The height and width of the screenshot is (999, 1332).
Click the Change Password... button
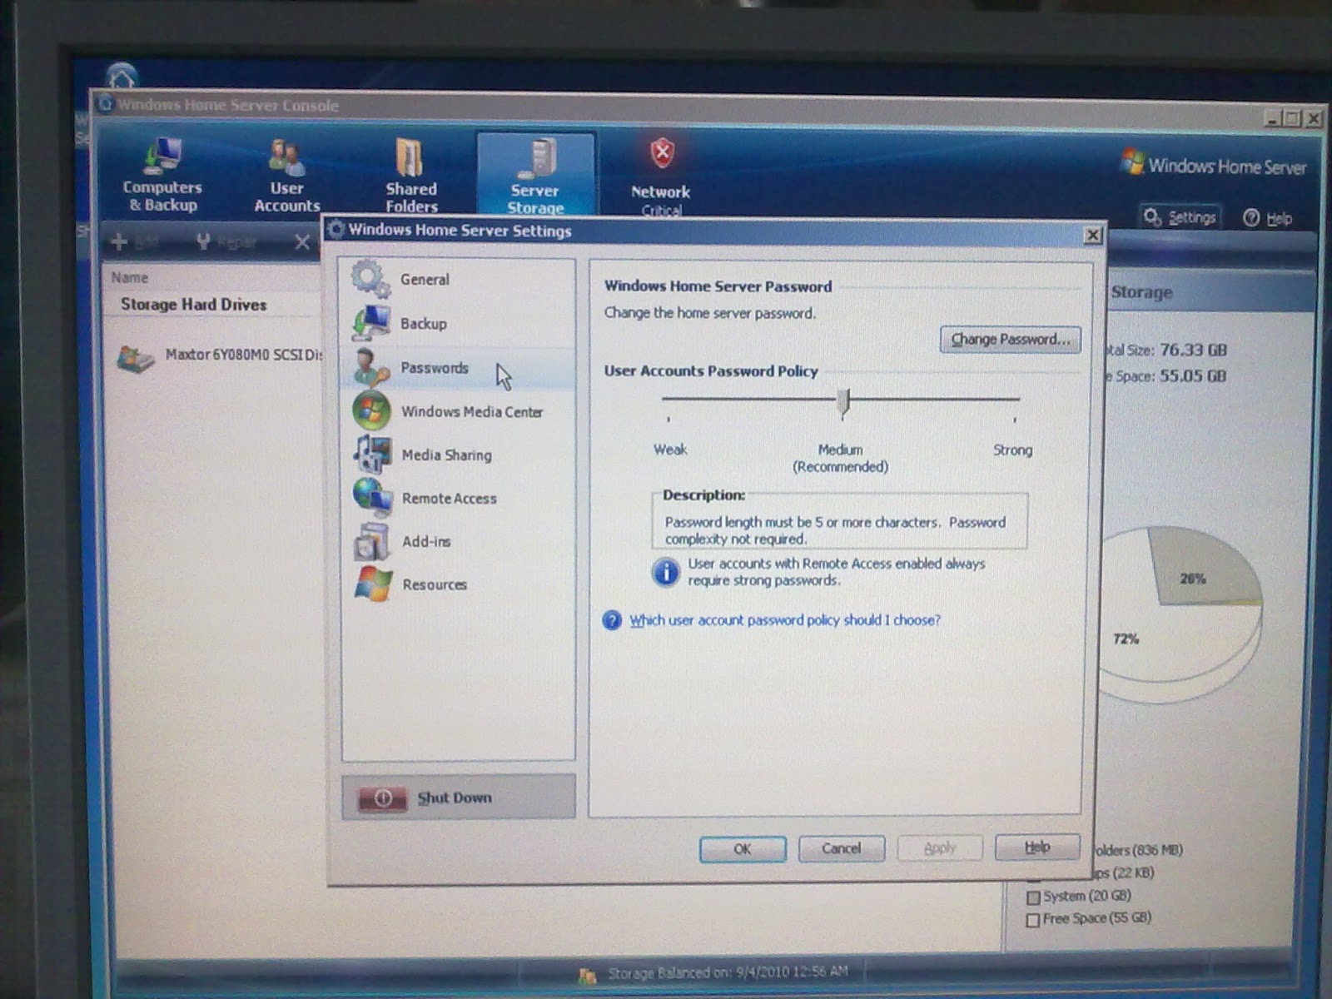(1011, 339)
